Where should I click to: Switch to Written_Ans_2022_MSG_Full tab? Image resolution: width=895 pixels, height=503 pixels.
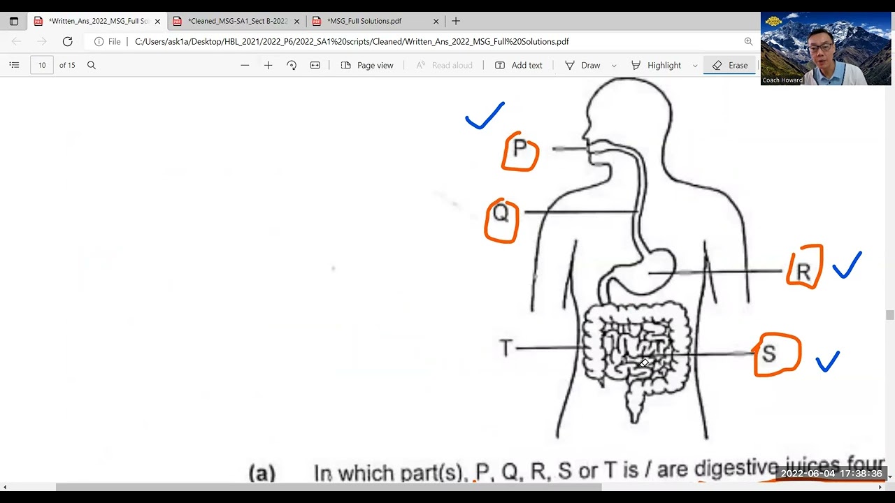pos(98,21)
